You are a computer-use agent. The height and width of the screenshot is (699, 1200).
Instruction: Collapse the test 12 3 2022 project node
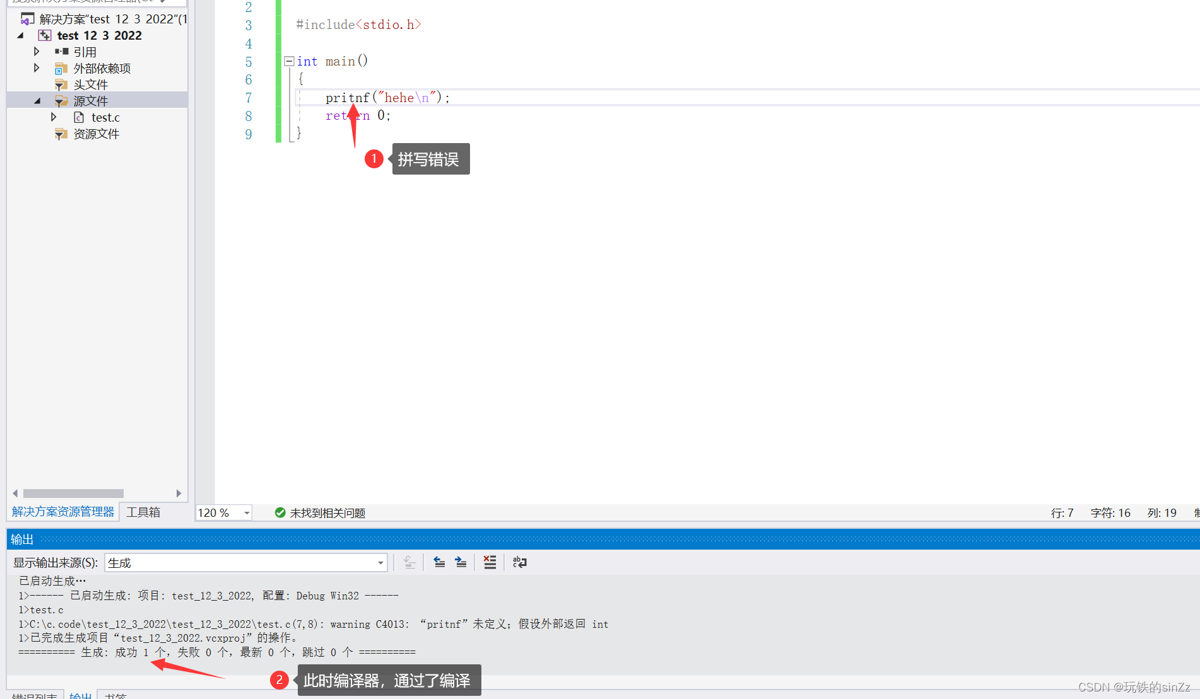pos(21,35)
